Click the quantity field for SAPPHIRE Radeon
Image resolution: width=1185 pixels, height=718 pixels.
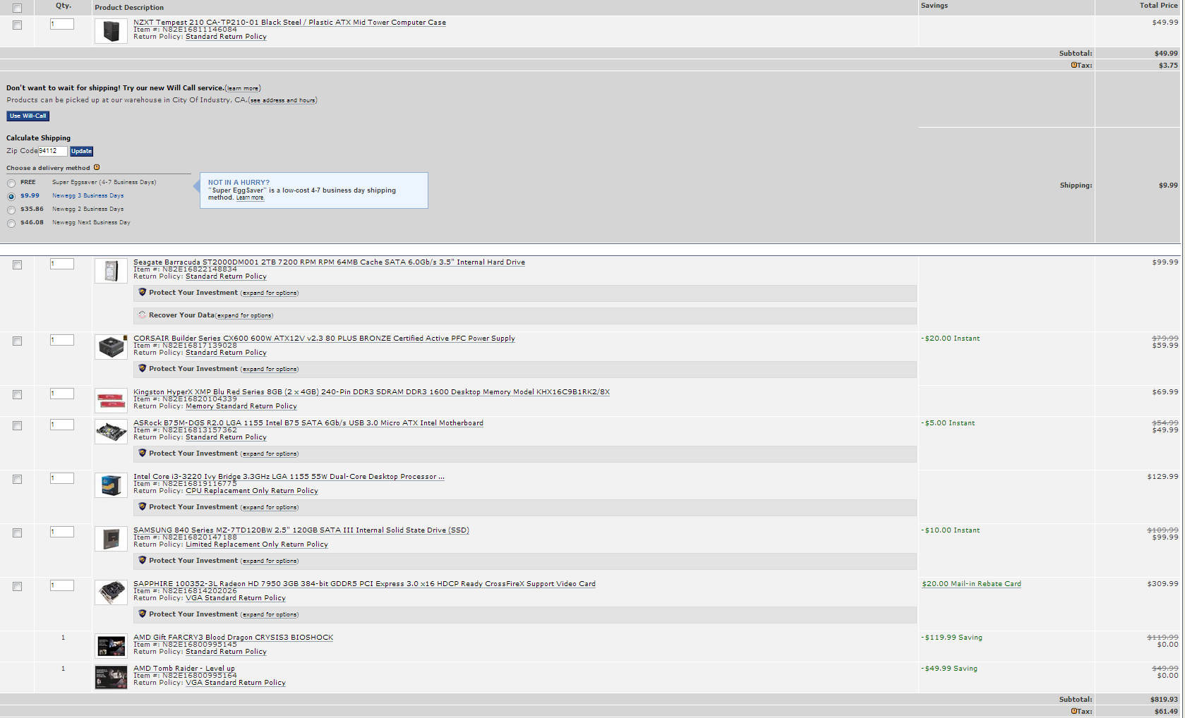(x=62, y=585)
